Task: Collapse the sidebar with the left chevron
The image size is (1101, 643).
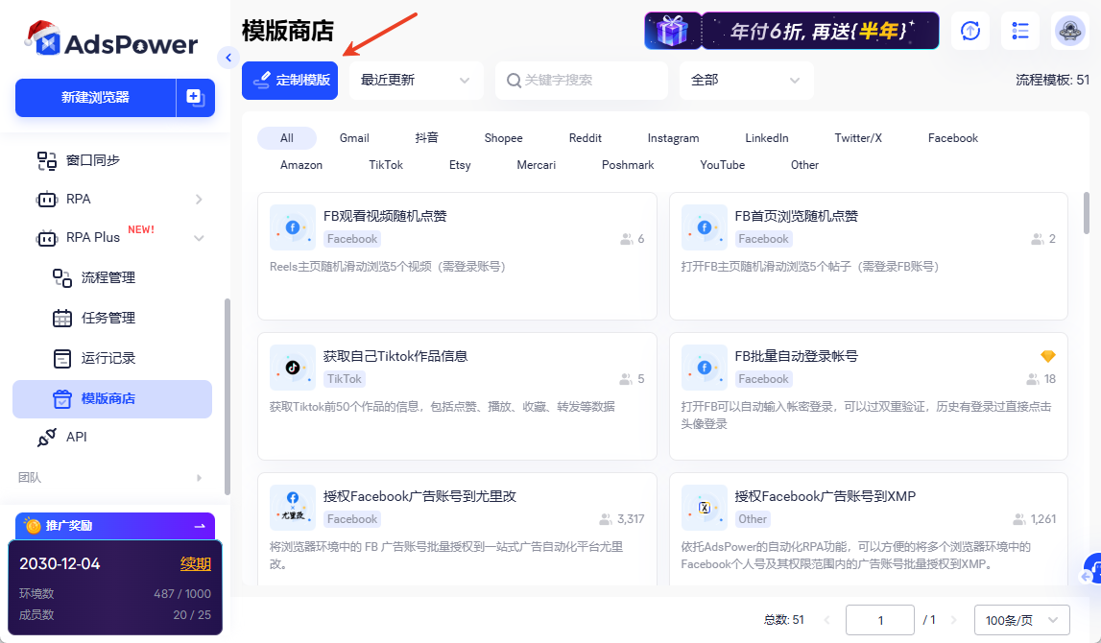Action: 227,58
